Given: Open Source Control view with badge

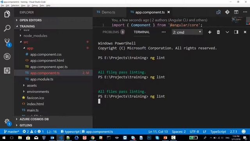Looking at the screenshot, I should tap(7, 43).
